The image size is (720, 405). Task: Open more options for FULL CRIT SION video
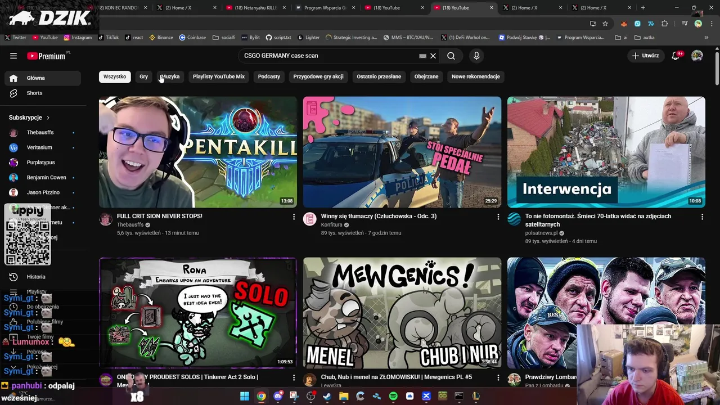coord(294,217)
